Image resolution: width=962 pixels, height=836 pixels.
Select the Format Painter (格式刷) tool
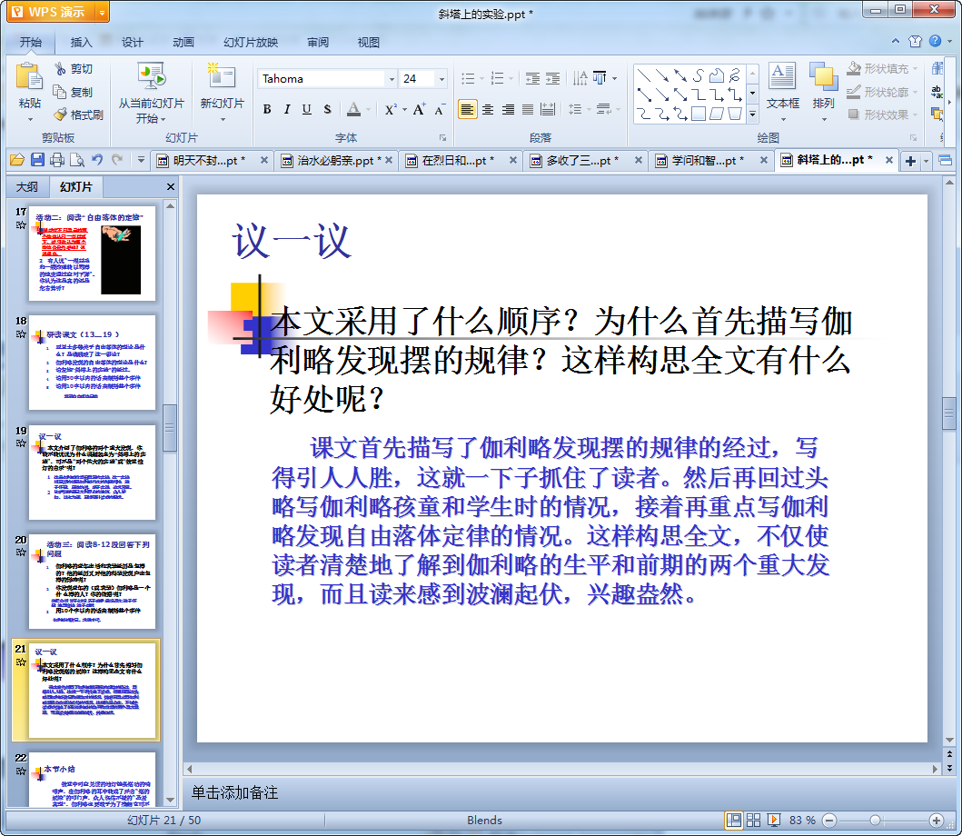79,114
